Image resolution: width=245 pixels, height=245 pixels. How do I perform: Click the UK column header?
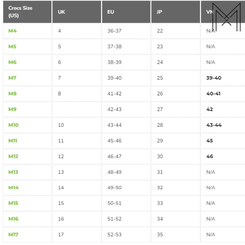62,12
